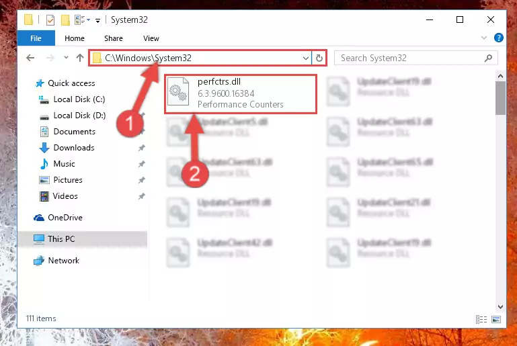Image resolution: width=517 pixels, height=346 pixels.
Task: Open Pictures in sidebar
Action: pyautogui.click(x=68, y=180)
